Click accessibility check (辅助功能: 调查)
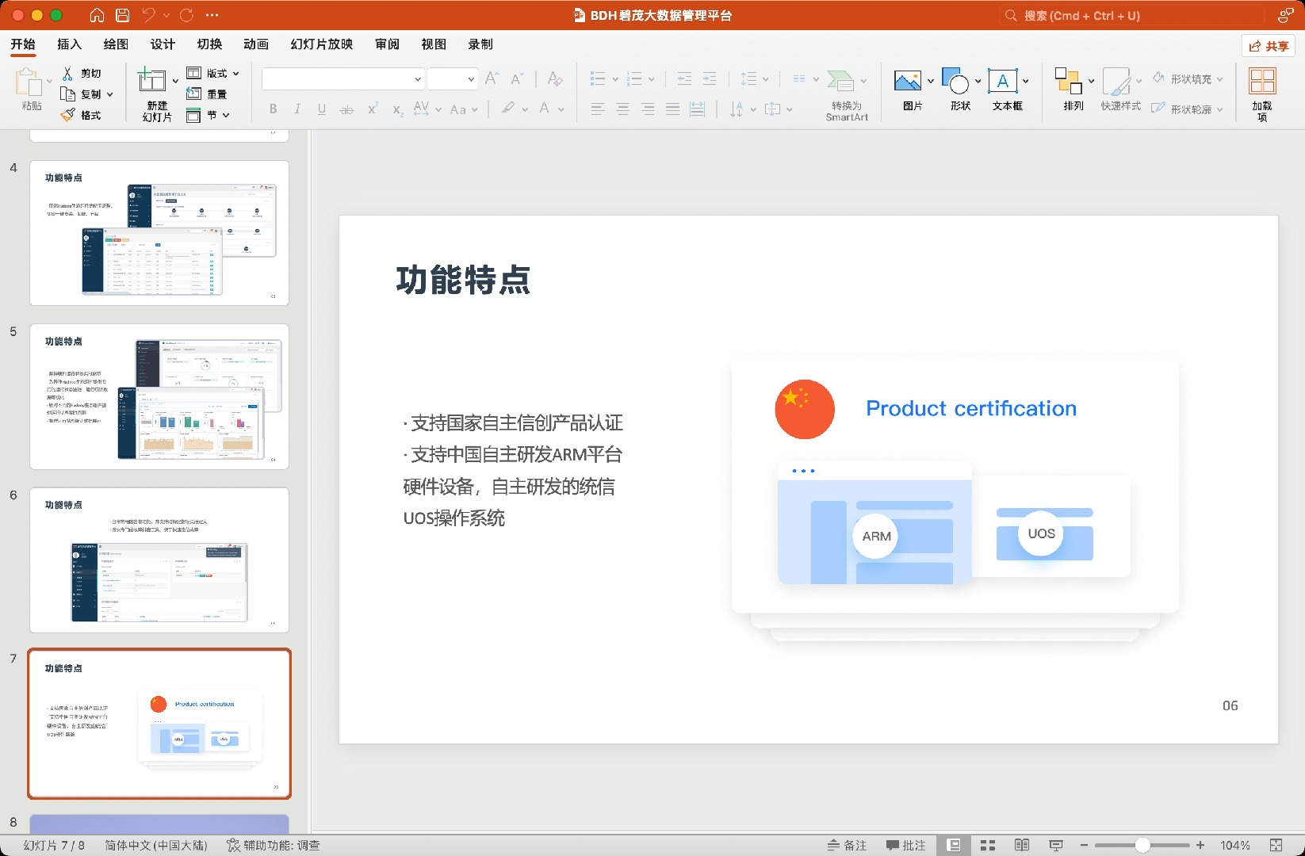Image resolution: width=1305 pixels, height=856 pixels. point(274,845)
